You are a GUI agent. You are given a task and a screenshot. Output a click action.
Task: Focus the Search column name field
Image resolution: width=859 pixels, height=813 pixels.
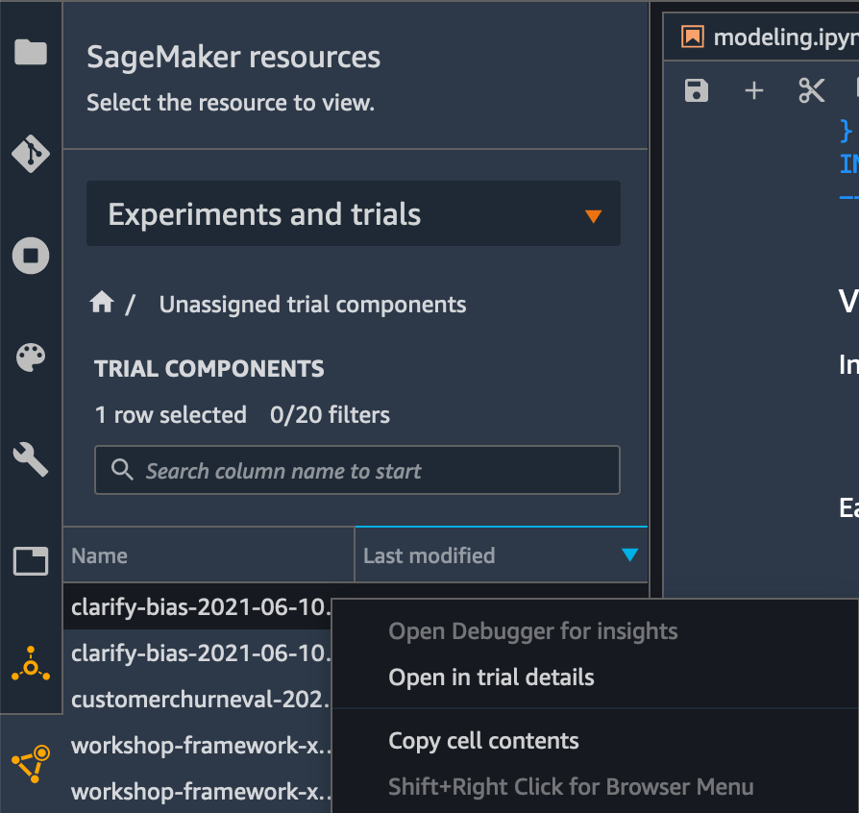click(x=357, y=470)
